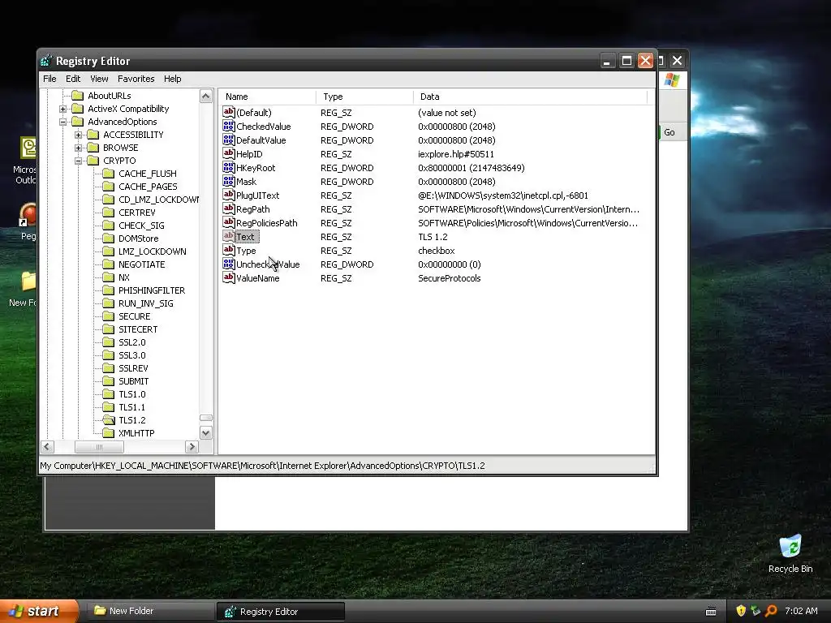Click the string icon of (Default) value
Viewport: 831px width, 623px height.
[228, 112]
